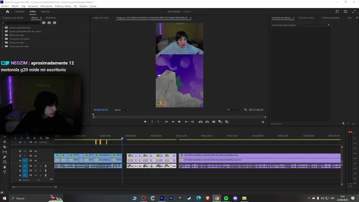
Task: Click the Quick Export share icon
Action: tap(346, 12)
